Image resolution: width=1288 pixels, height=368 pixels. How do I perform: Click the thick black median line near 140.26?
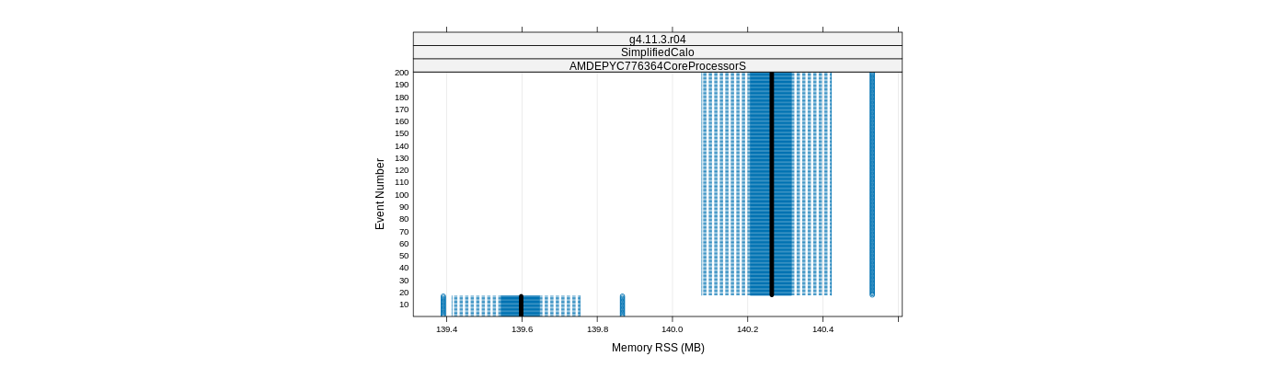pyautogui.click(x=772, y=184)
